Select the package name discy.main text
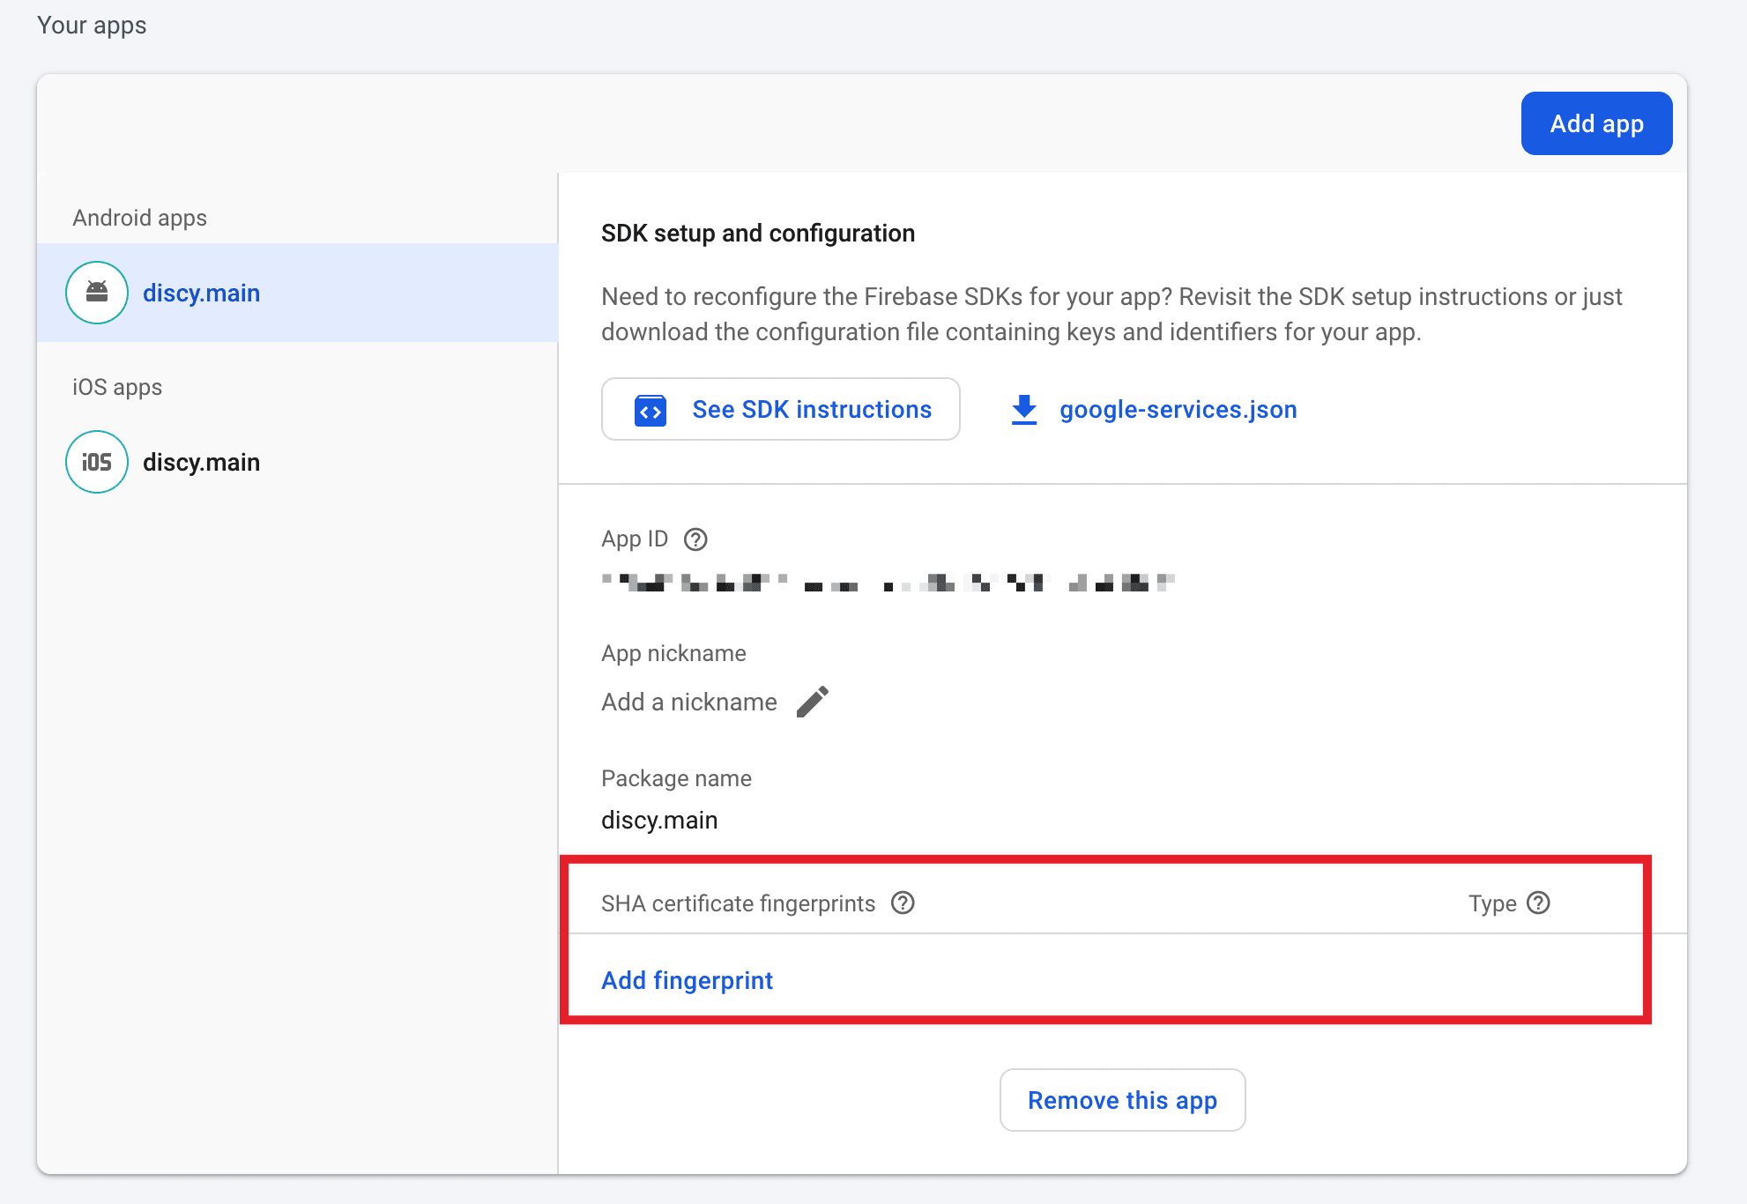1747x1204 pixels. (658, 819)
